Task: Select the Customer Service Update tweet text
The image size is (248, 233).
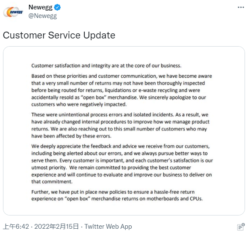Action: [x=59, y=35]
